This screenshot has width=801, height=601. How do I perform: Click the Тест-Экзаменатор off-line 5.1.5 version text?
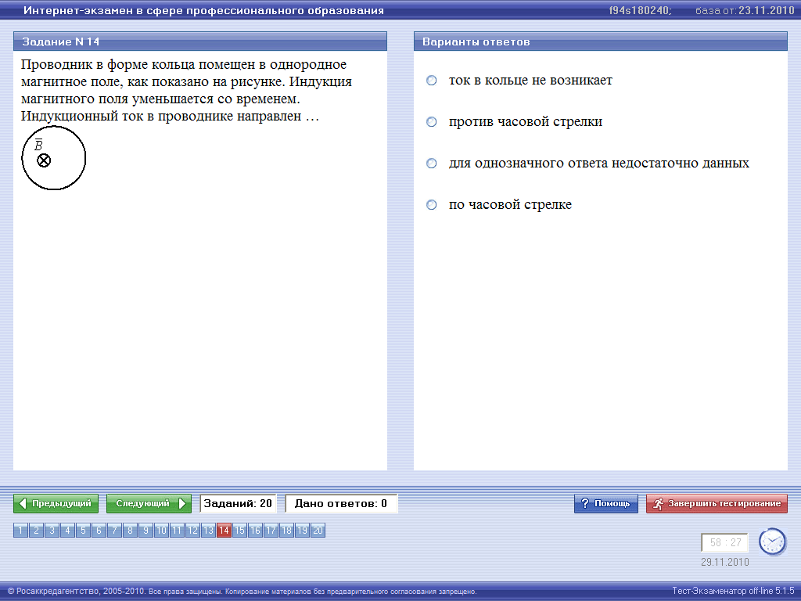(733, 591)
